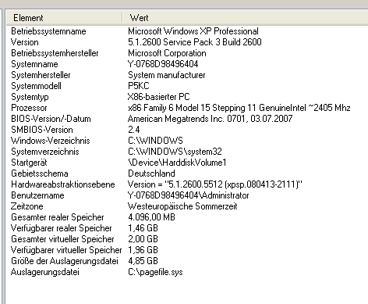The image size is (368, 304).
Task: Click the 'Microsoft Corporation' value
Action: pos(167,53)
